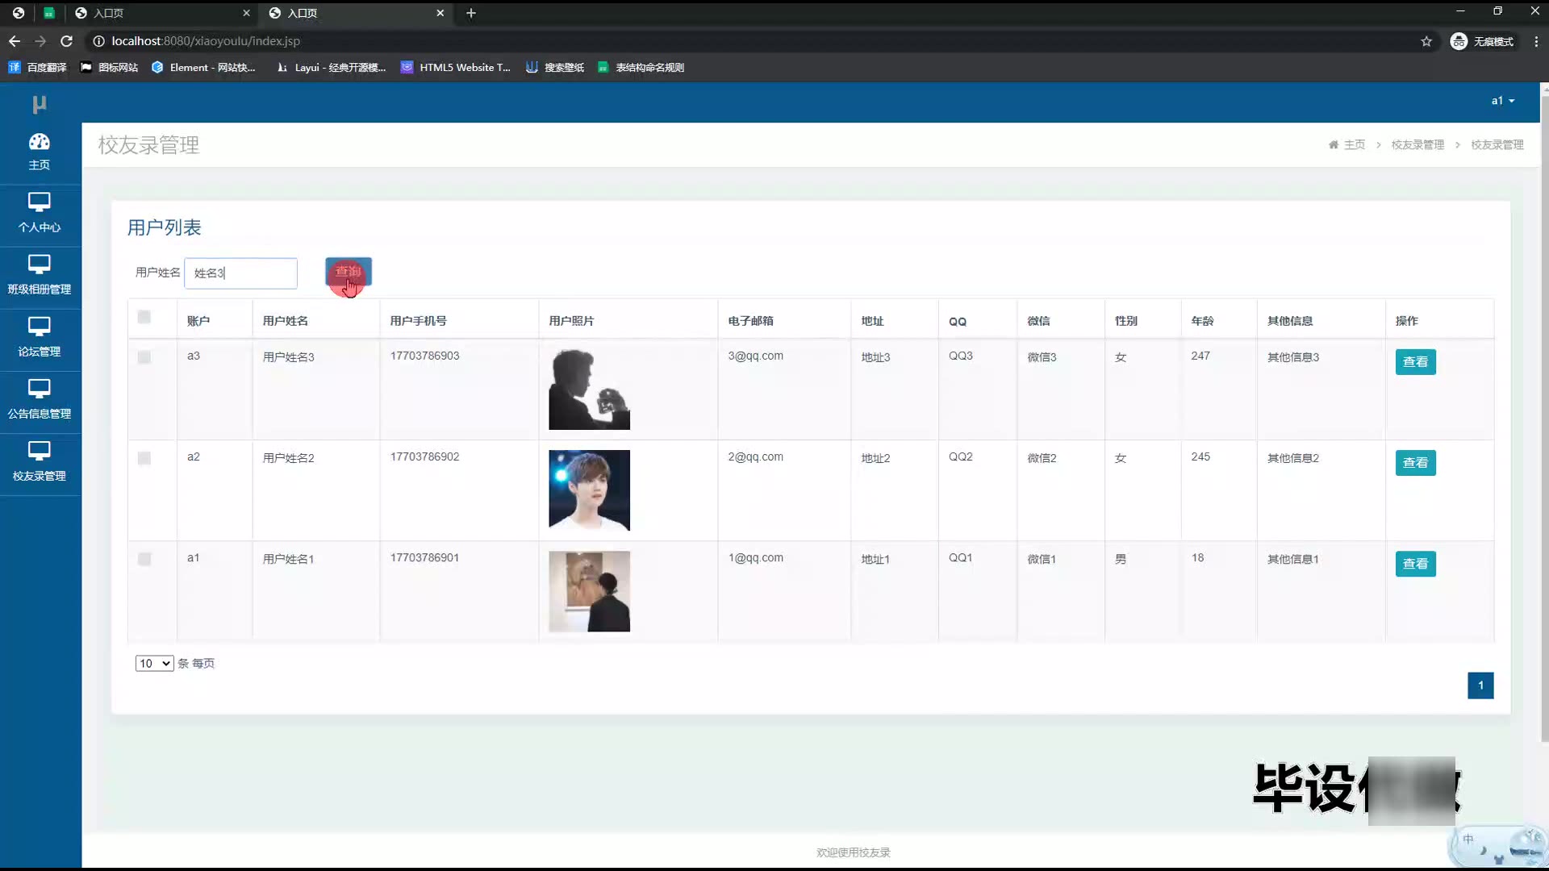1549x871 pixels.
Task: Open 表结构命名规则 bookmark
Action: 641,68
